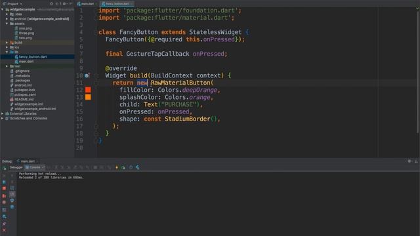Toggle scroll to end in console
Image resolution: width=420 pixels, height=236 pixels.
click(x=12, y=194)
